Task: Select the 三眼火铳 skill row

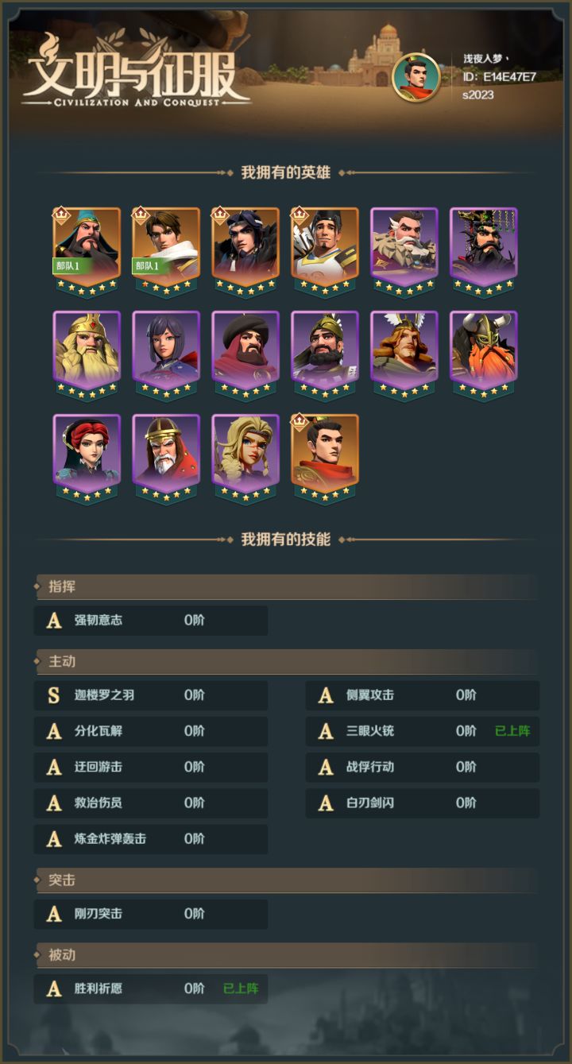Action: point(423,731)
